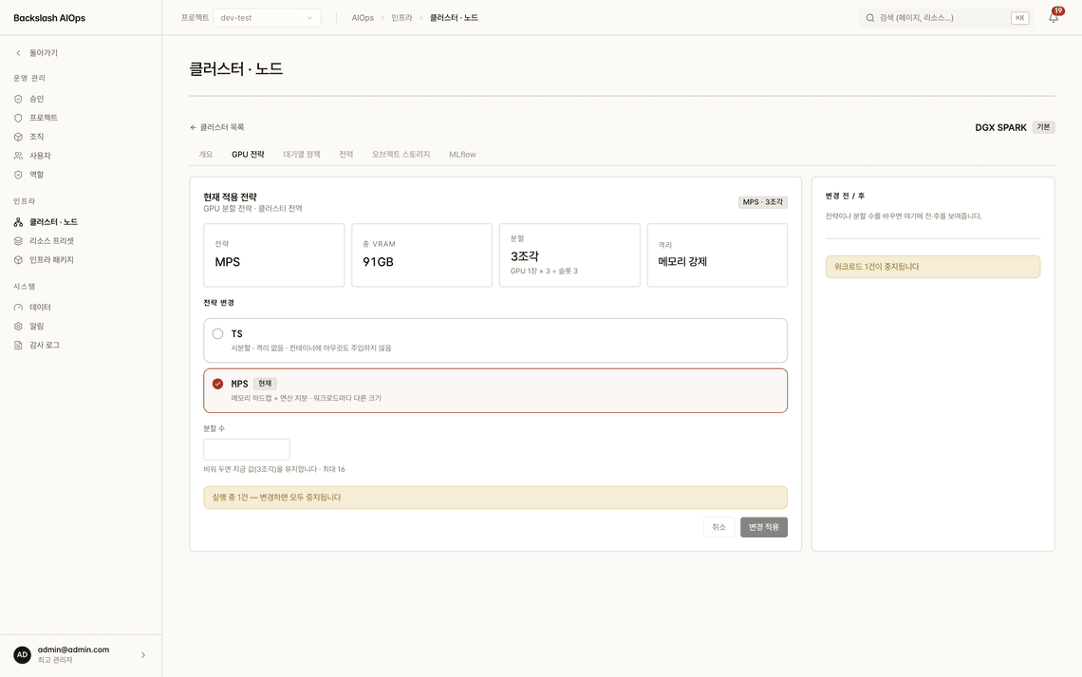Focus the 분할 수 input field
Viewport: 1082px width, 677px height.
(x=247, y=449)
